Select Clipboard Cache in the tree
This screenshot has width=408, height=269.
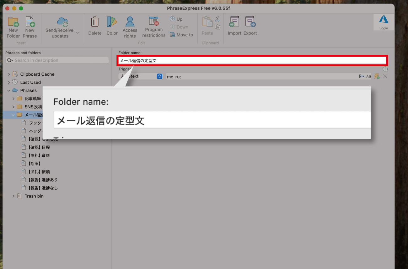(x=37, y=74)
